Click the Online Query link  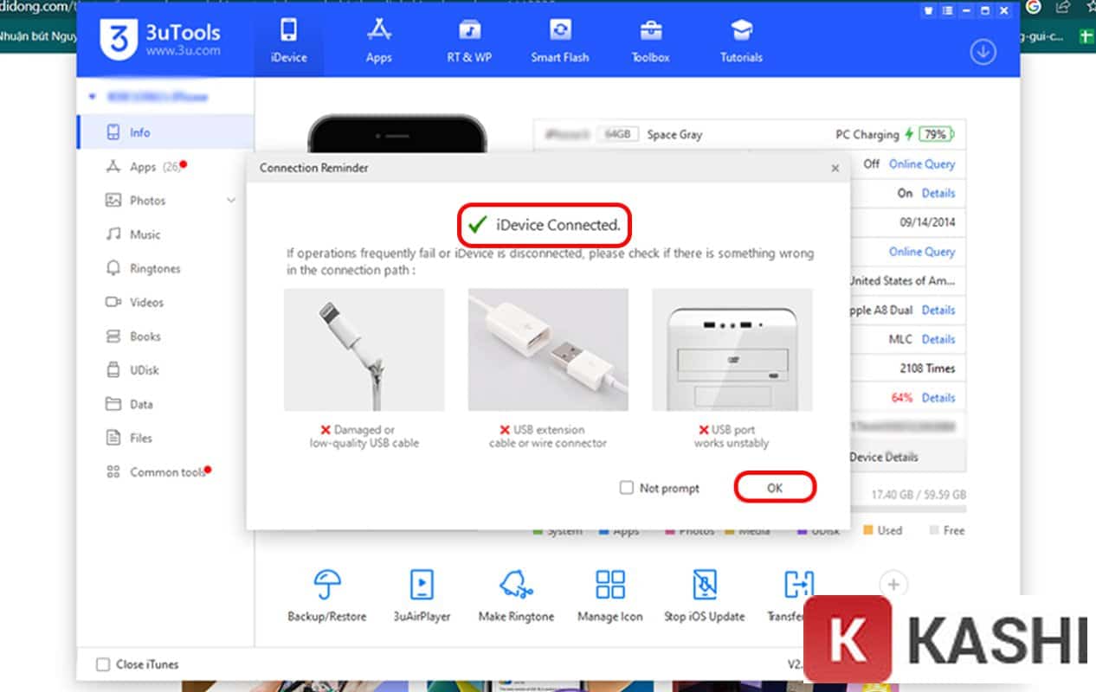[x=920, y=164]
